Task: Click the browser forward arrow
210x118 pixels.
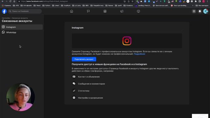Action: point(7,1)
